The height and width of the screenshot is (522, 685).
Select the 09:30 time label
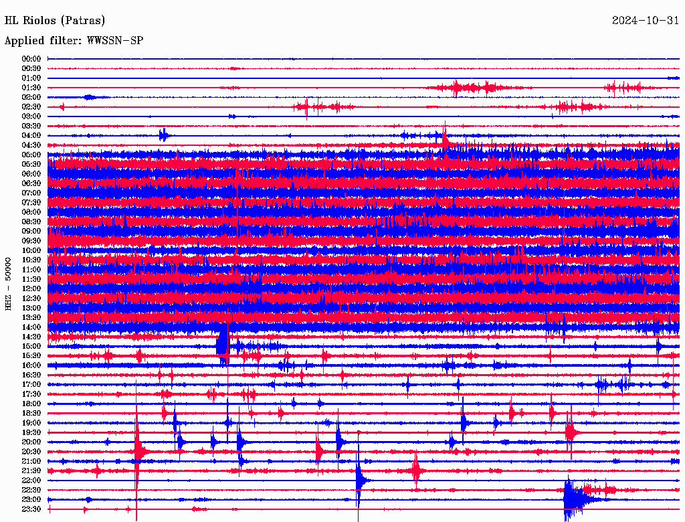coord(31,241)
